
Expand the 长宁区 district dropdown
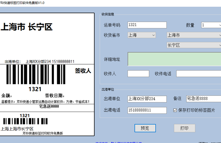194,45
